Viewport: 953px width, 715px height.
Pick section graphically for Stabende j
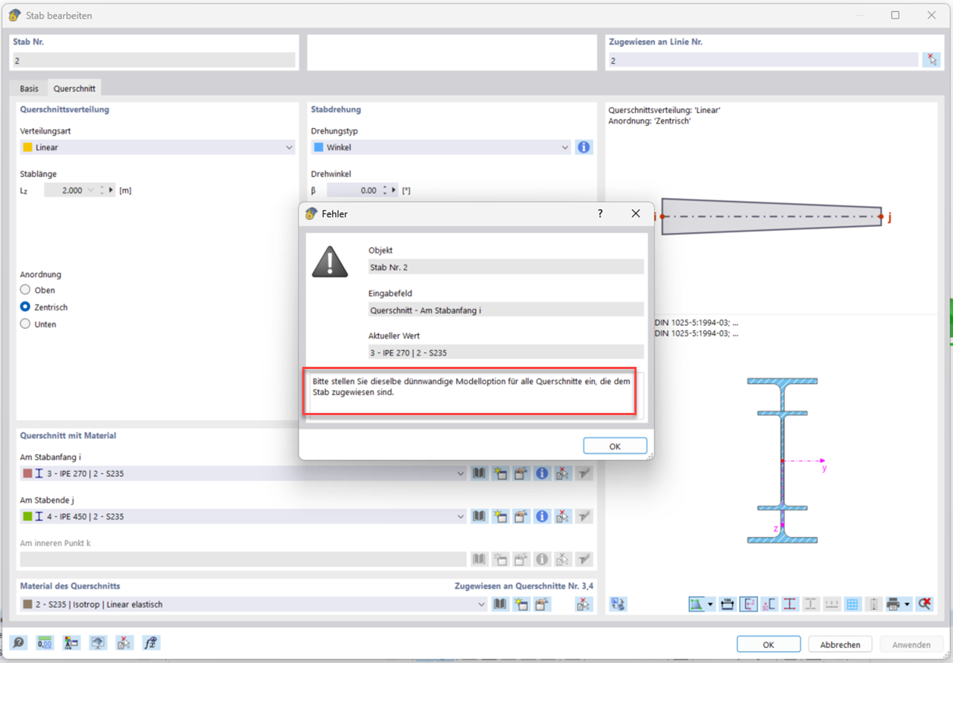coord(563,516)
